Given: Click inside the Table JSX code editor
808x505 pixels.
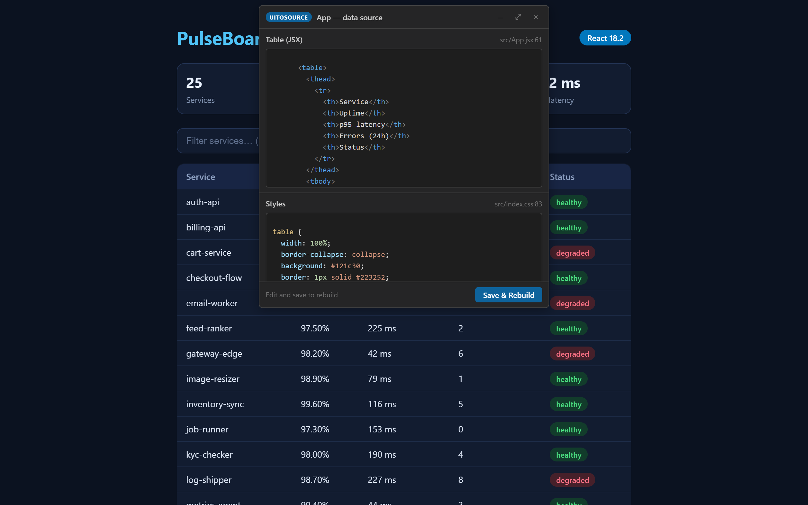Looking at the screenshot, I should (x=404, y=118).
